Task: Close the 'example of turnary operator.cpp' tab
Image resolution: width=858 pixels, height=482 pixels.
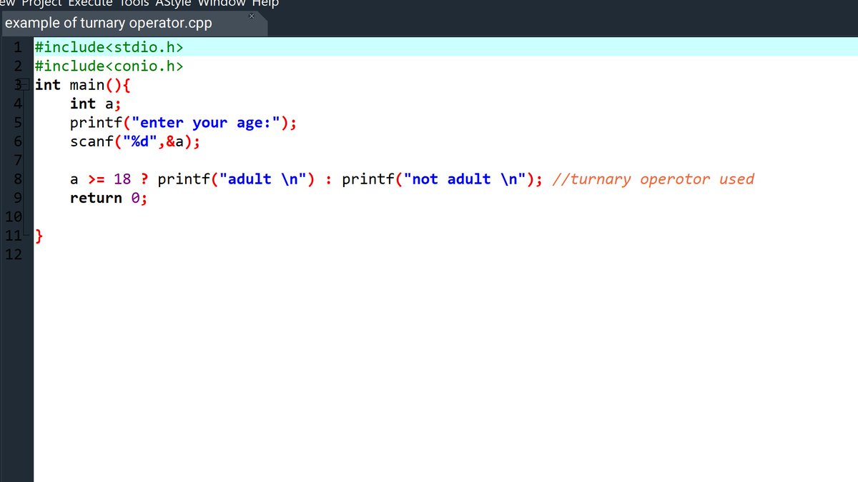Action: coord(251,15)
